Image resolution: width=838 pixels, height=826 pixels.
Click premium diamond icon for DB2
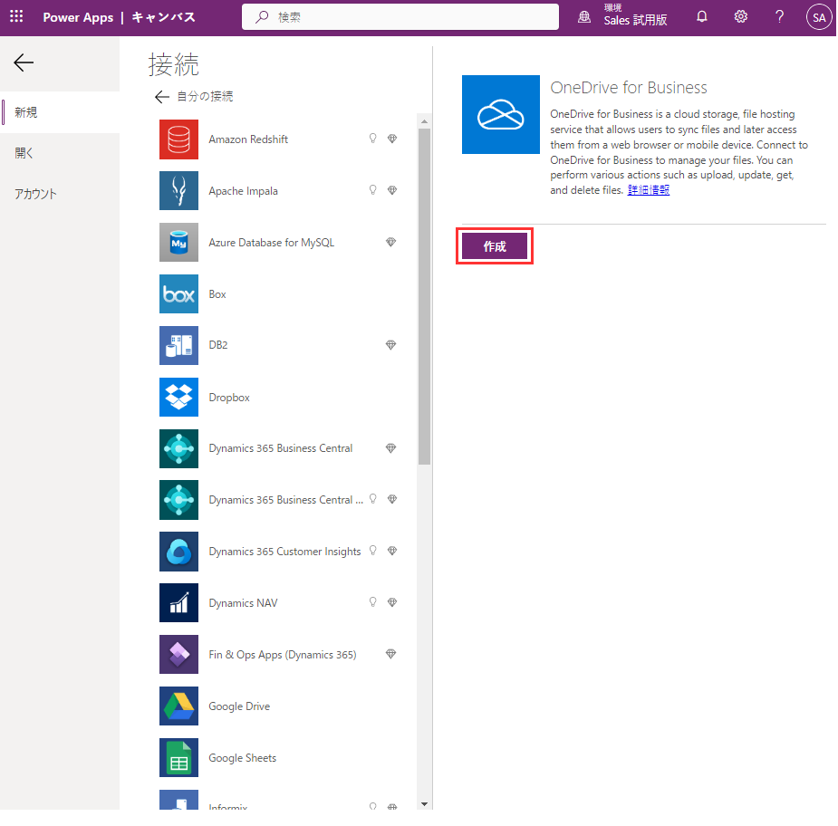(x=390, y=345)
